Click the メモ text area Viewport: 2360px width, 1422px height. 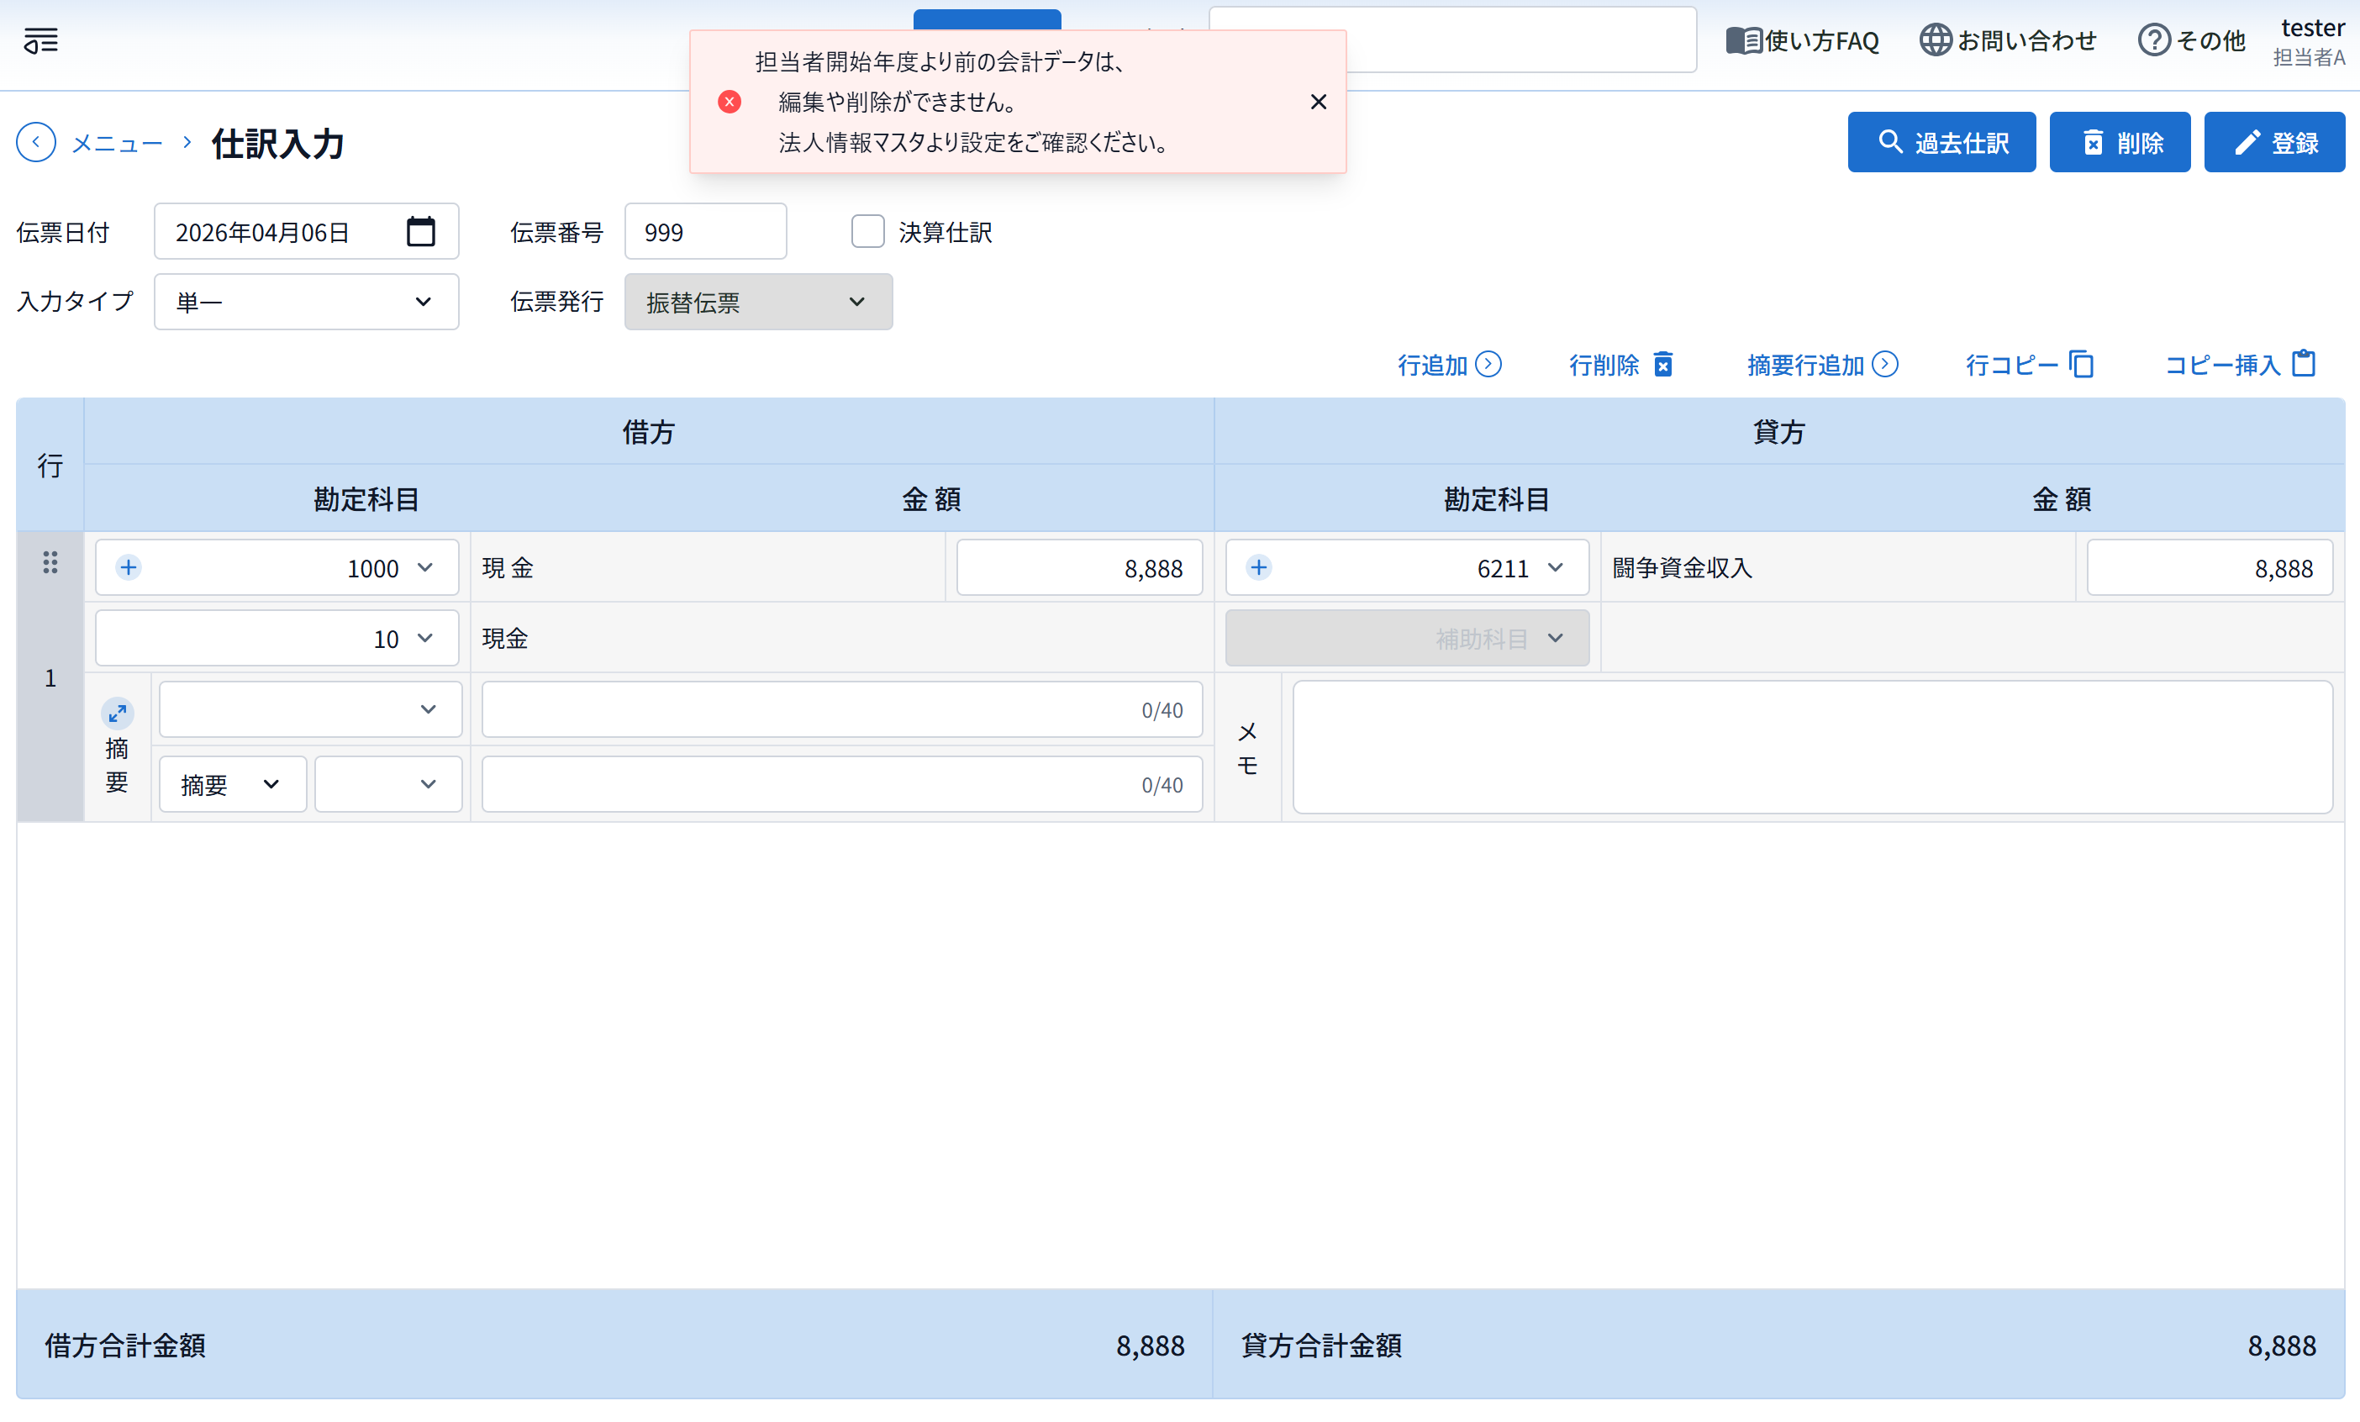(1812, 747)
